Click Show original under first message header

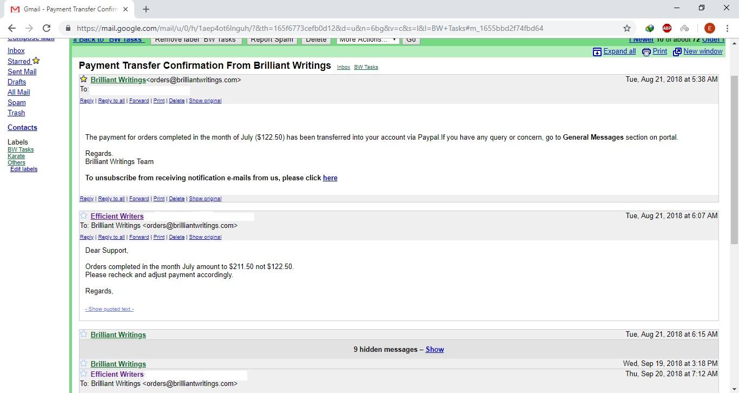205,101
